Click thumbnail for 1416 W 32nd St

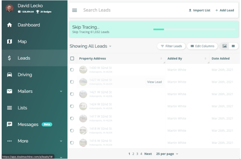point(83,143)
